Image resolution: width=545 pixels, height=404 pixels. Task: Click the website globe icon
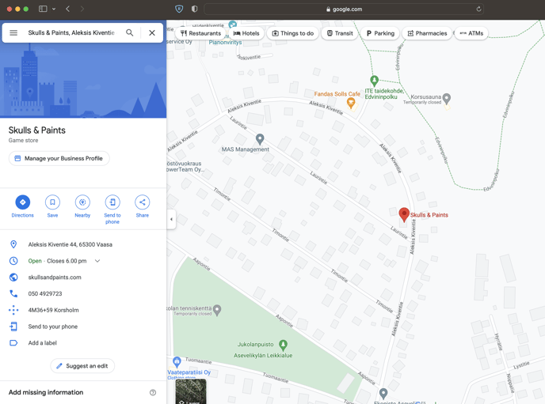click(13, 277)
